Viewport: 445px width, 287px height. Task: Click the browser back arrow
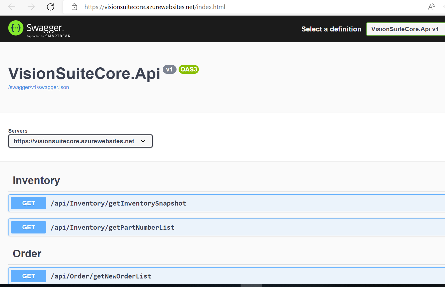[x=12, y=7]
